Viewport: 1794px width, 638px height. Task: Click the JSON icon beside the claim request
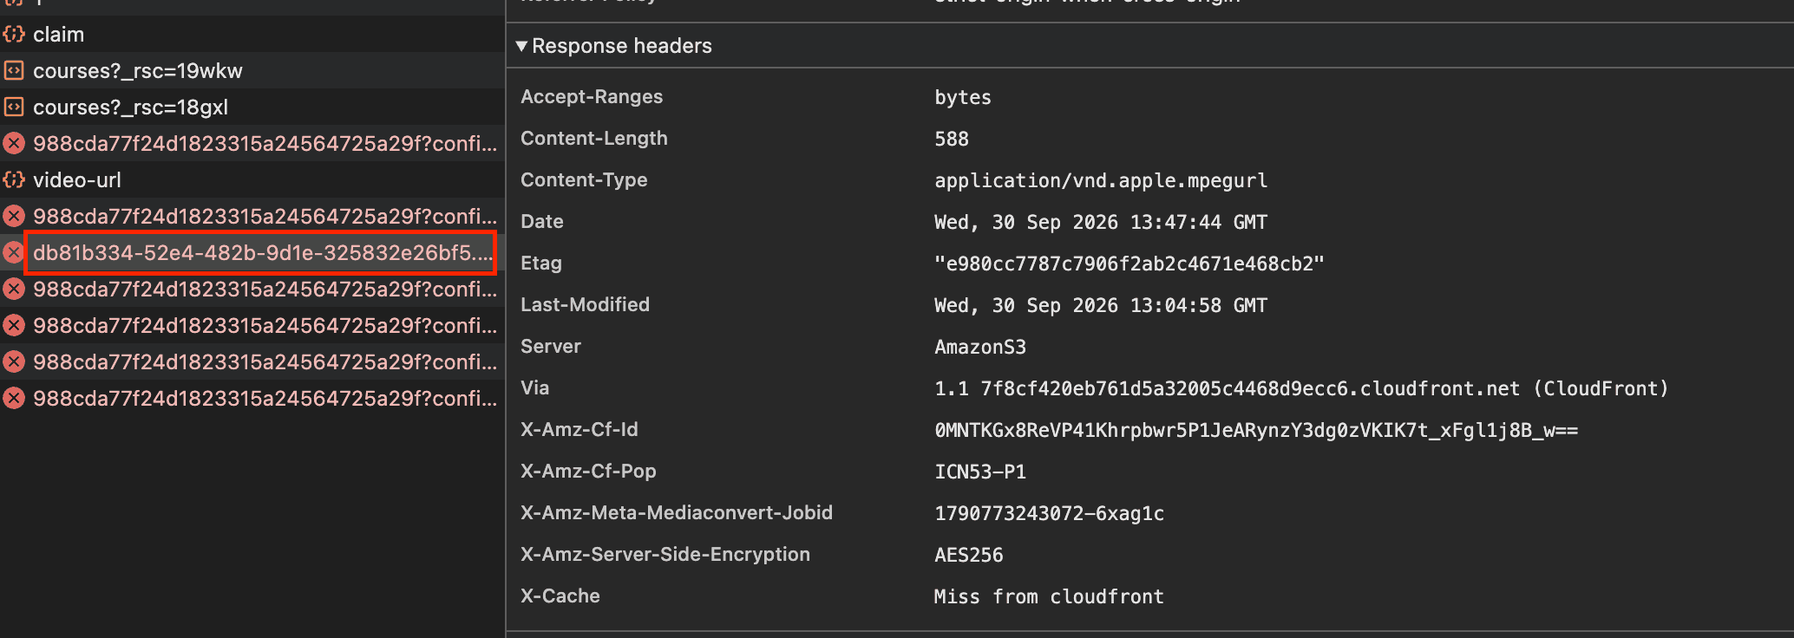[x=14, y=35]
